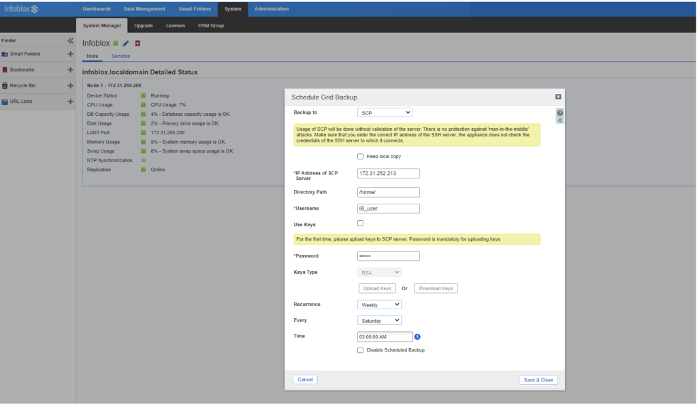Collapse the dialog help side panel arrows
Viewport: 697px width, 404px height.
pos(560,121)
